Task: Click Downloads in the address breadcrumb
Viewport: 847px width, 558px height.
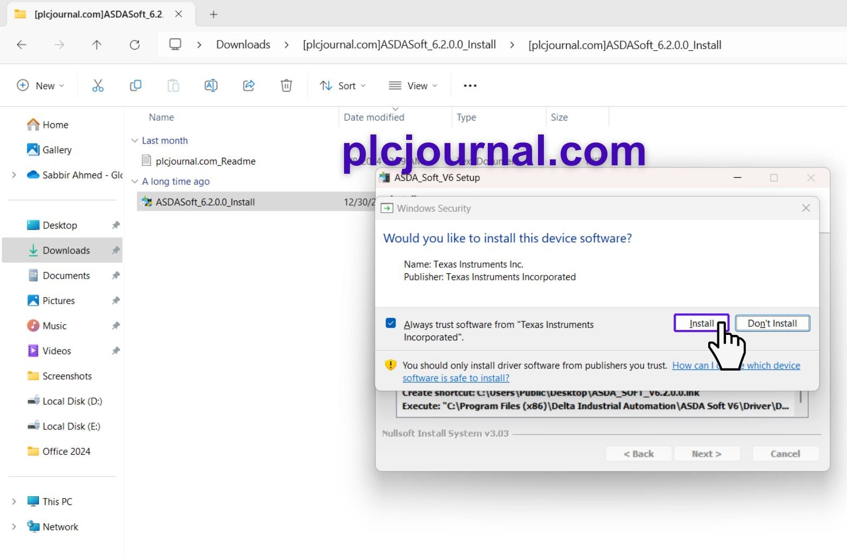Action: [x=243, y=45]
